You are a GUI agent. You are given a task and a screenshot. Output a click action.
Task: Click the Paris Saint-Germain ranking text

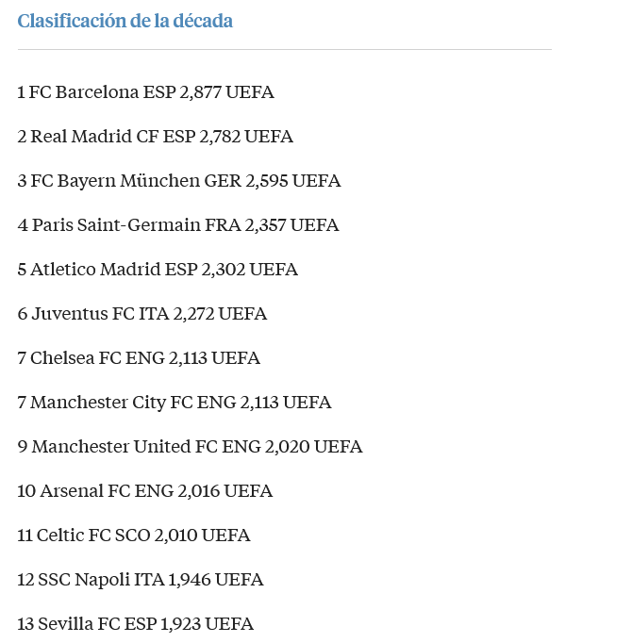(x=178, y=225)
